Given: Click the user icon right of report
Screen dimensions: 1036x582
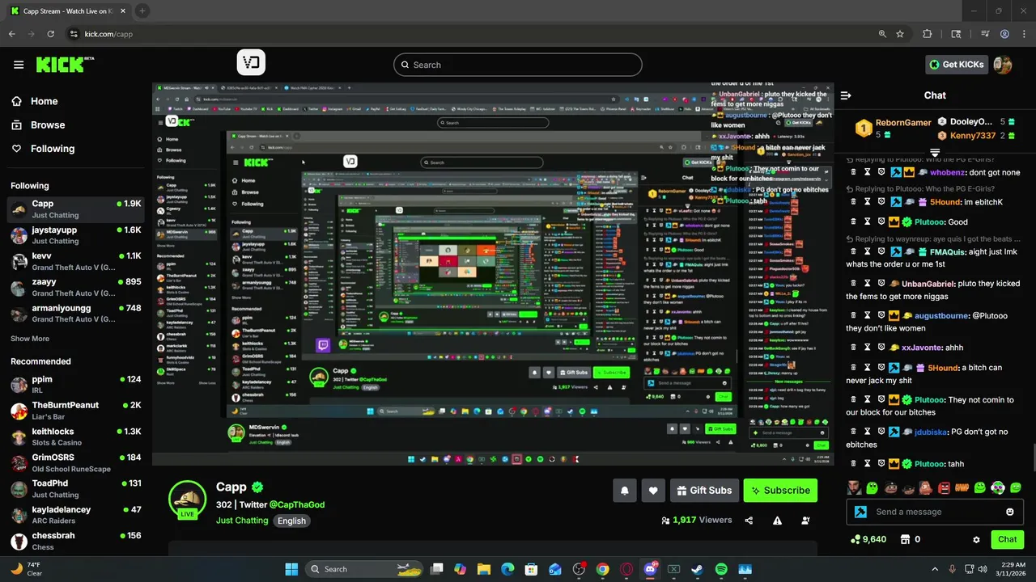Looking at the screenshot, I should [805, 521].
